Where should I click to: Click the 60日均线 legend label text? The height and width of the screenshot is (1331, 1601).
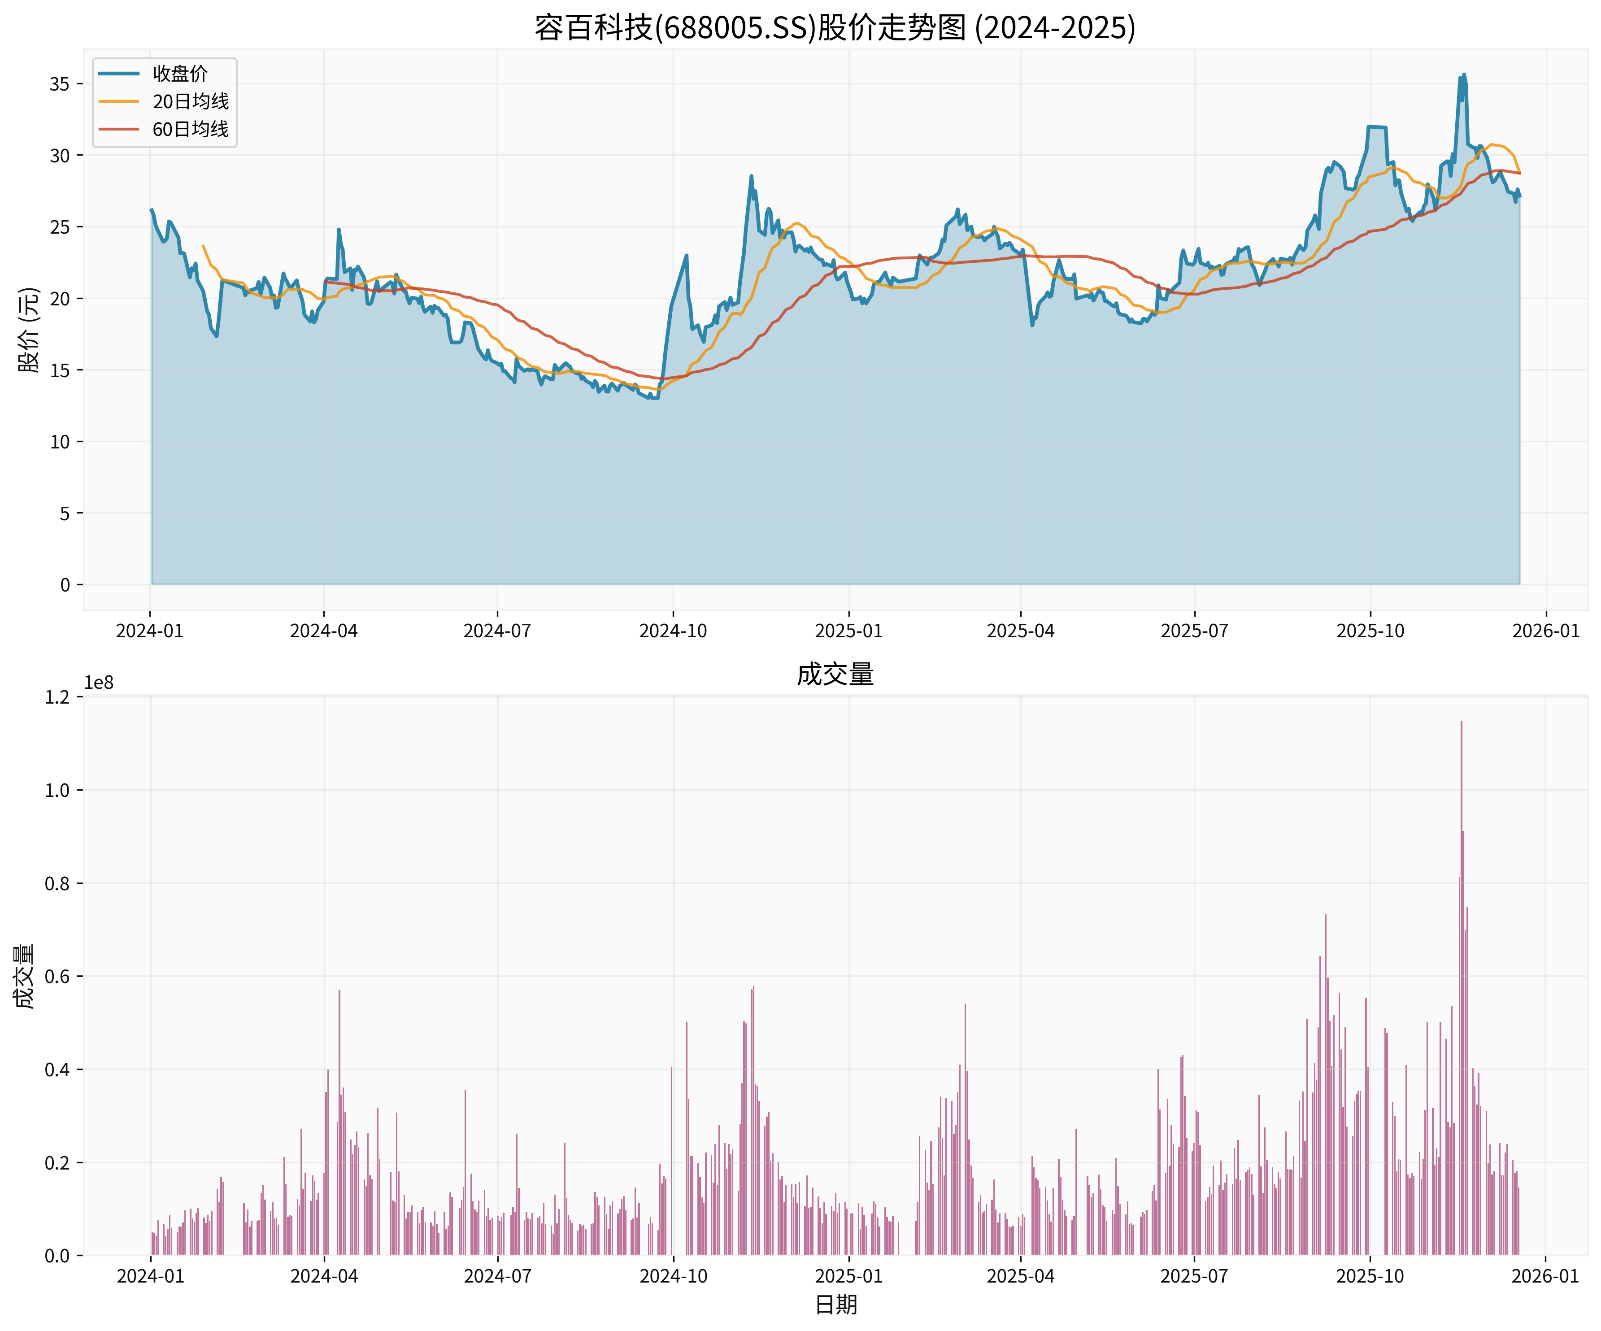pos(191,129)
